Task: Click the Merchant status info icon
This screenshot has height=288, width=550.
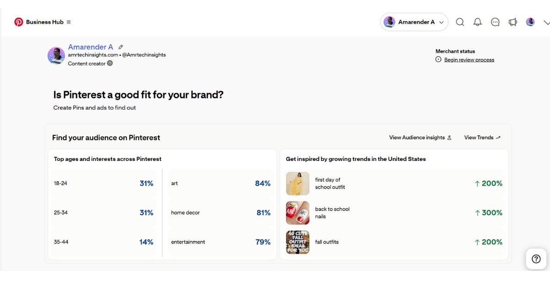Action: [x=438, y=59]
